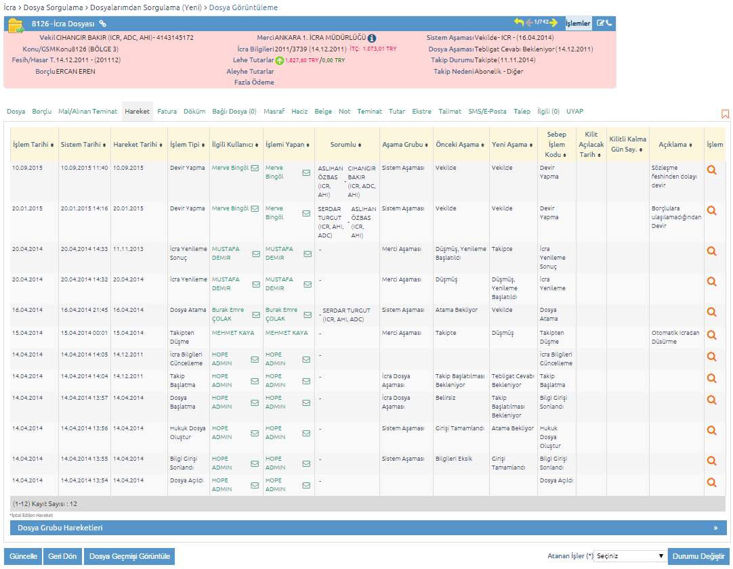
Task: Sort table by İşlem Tarihi column
Action: point(33,145)
